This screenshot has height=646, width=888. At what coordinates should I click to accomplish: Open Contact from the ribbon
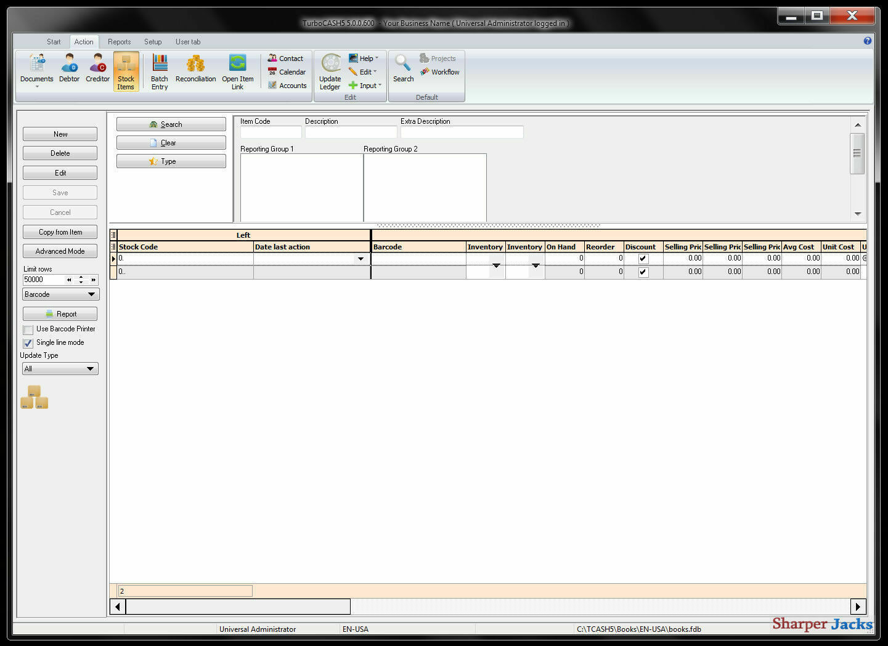[x=285, y=59]
